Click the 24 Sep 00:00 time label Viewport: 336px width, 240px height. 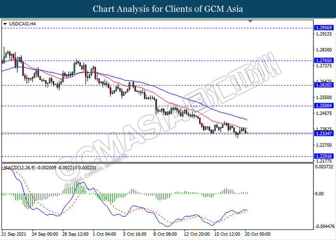(x=45, y=234)
